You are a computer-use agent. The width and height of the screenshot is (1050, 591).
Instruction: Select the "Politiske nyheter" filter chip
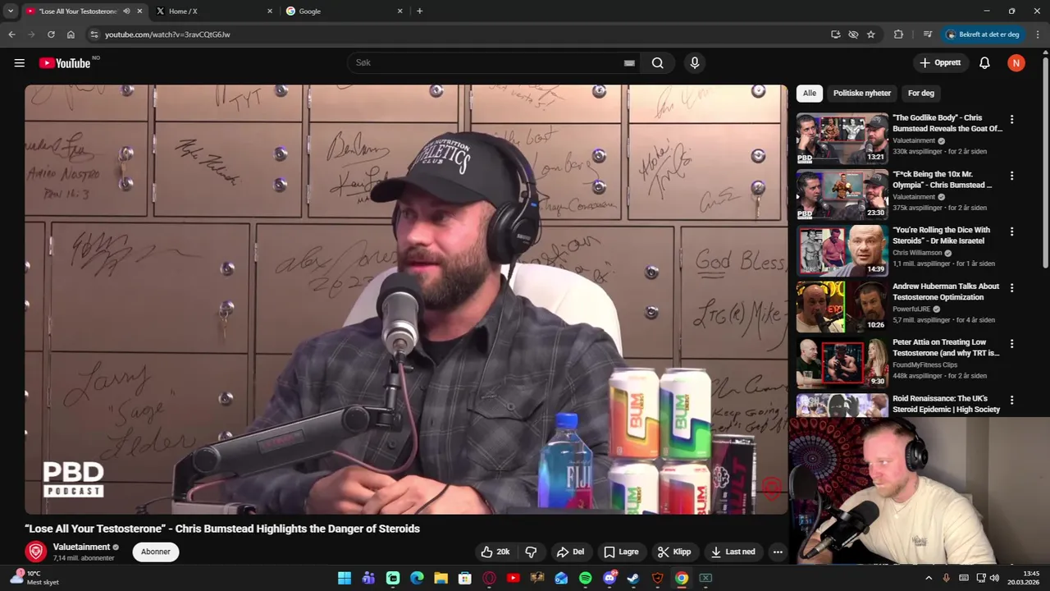tap(862, 94)
